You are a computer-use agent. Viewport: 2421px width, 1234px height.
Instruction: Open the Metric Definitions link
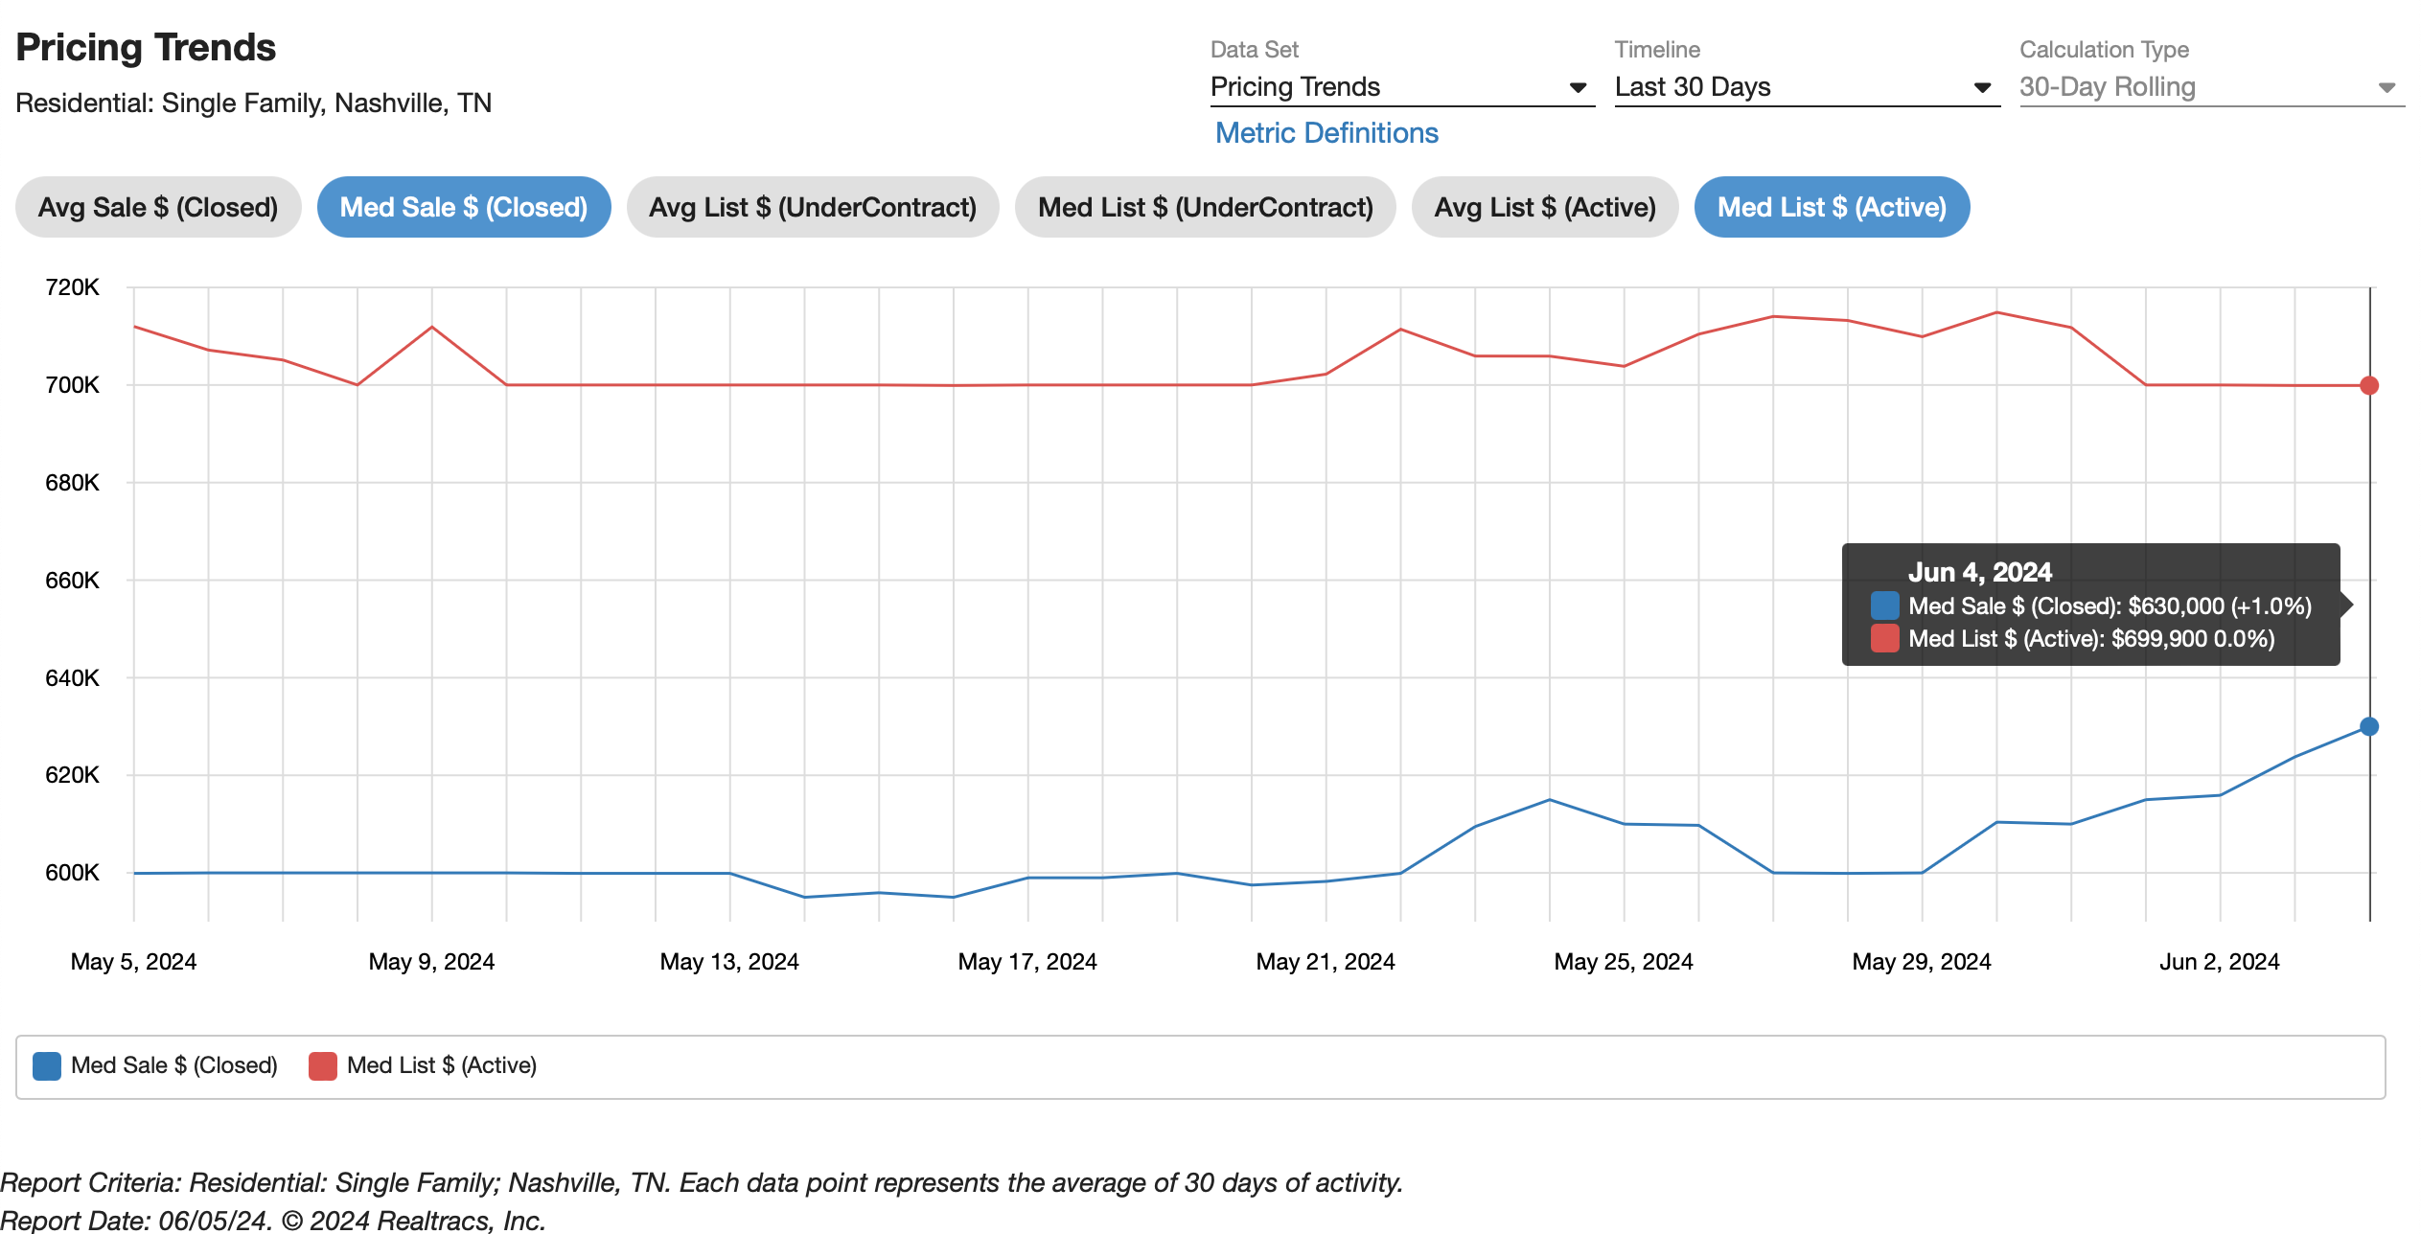(1326, 133)
